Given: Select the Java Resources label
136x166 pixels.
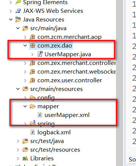Looking at the screenshot, I should [x=43, y=20].
